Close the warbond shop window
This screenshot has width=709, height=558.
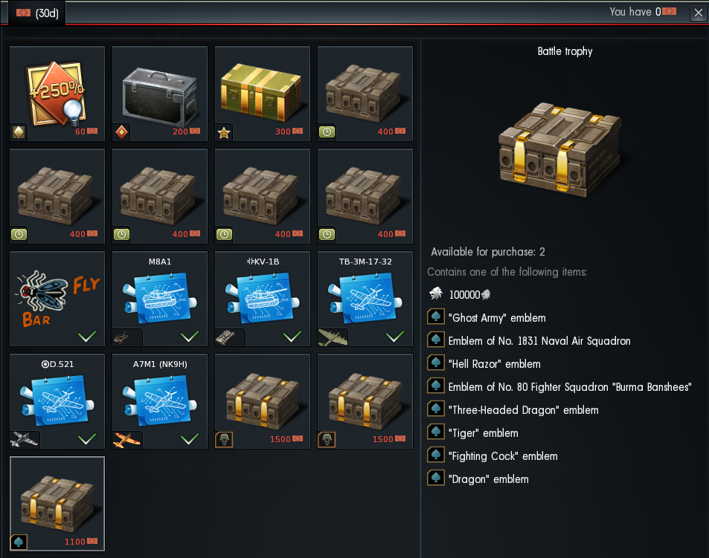698,13
